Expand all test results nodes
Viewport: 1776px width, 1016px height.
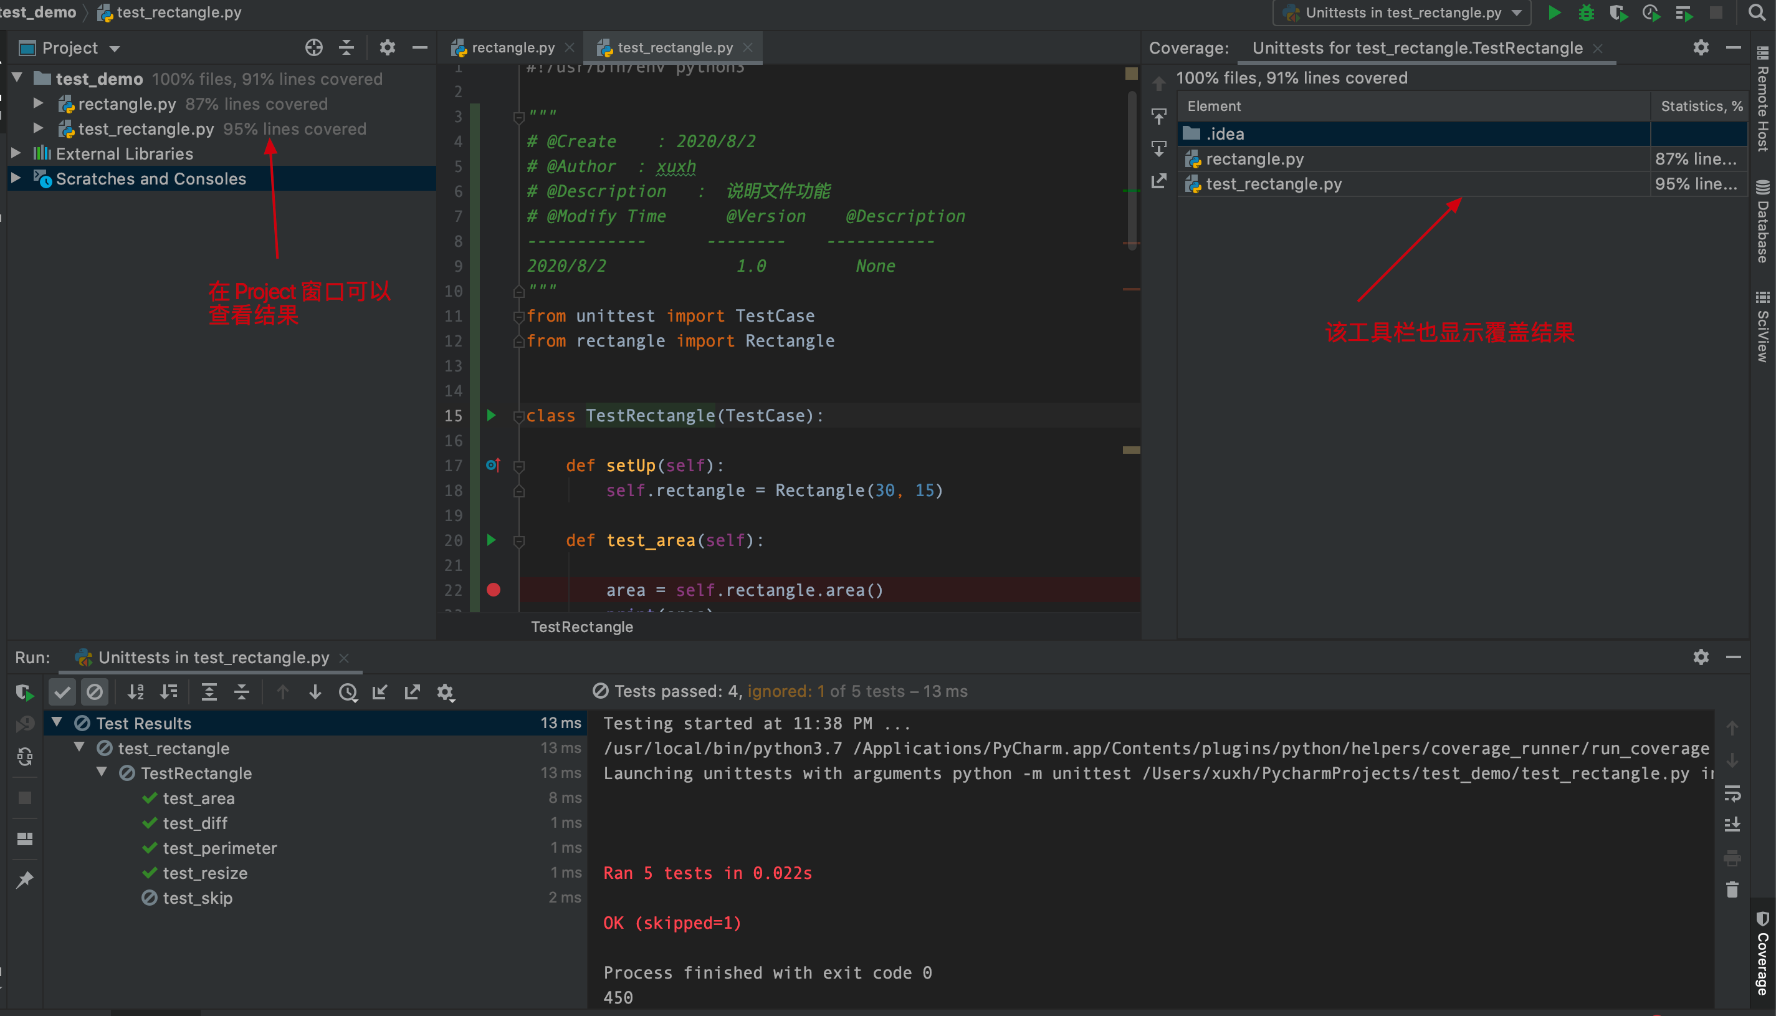click(209, 691)
